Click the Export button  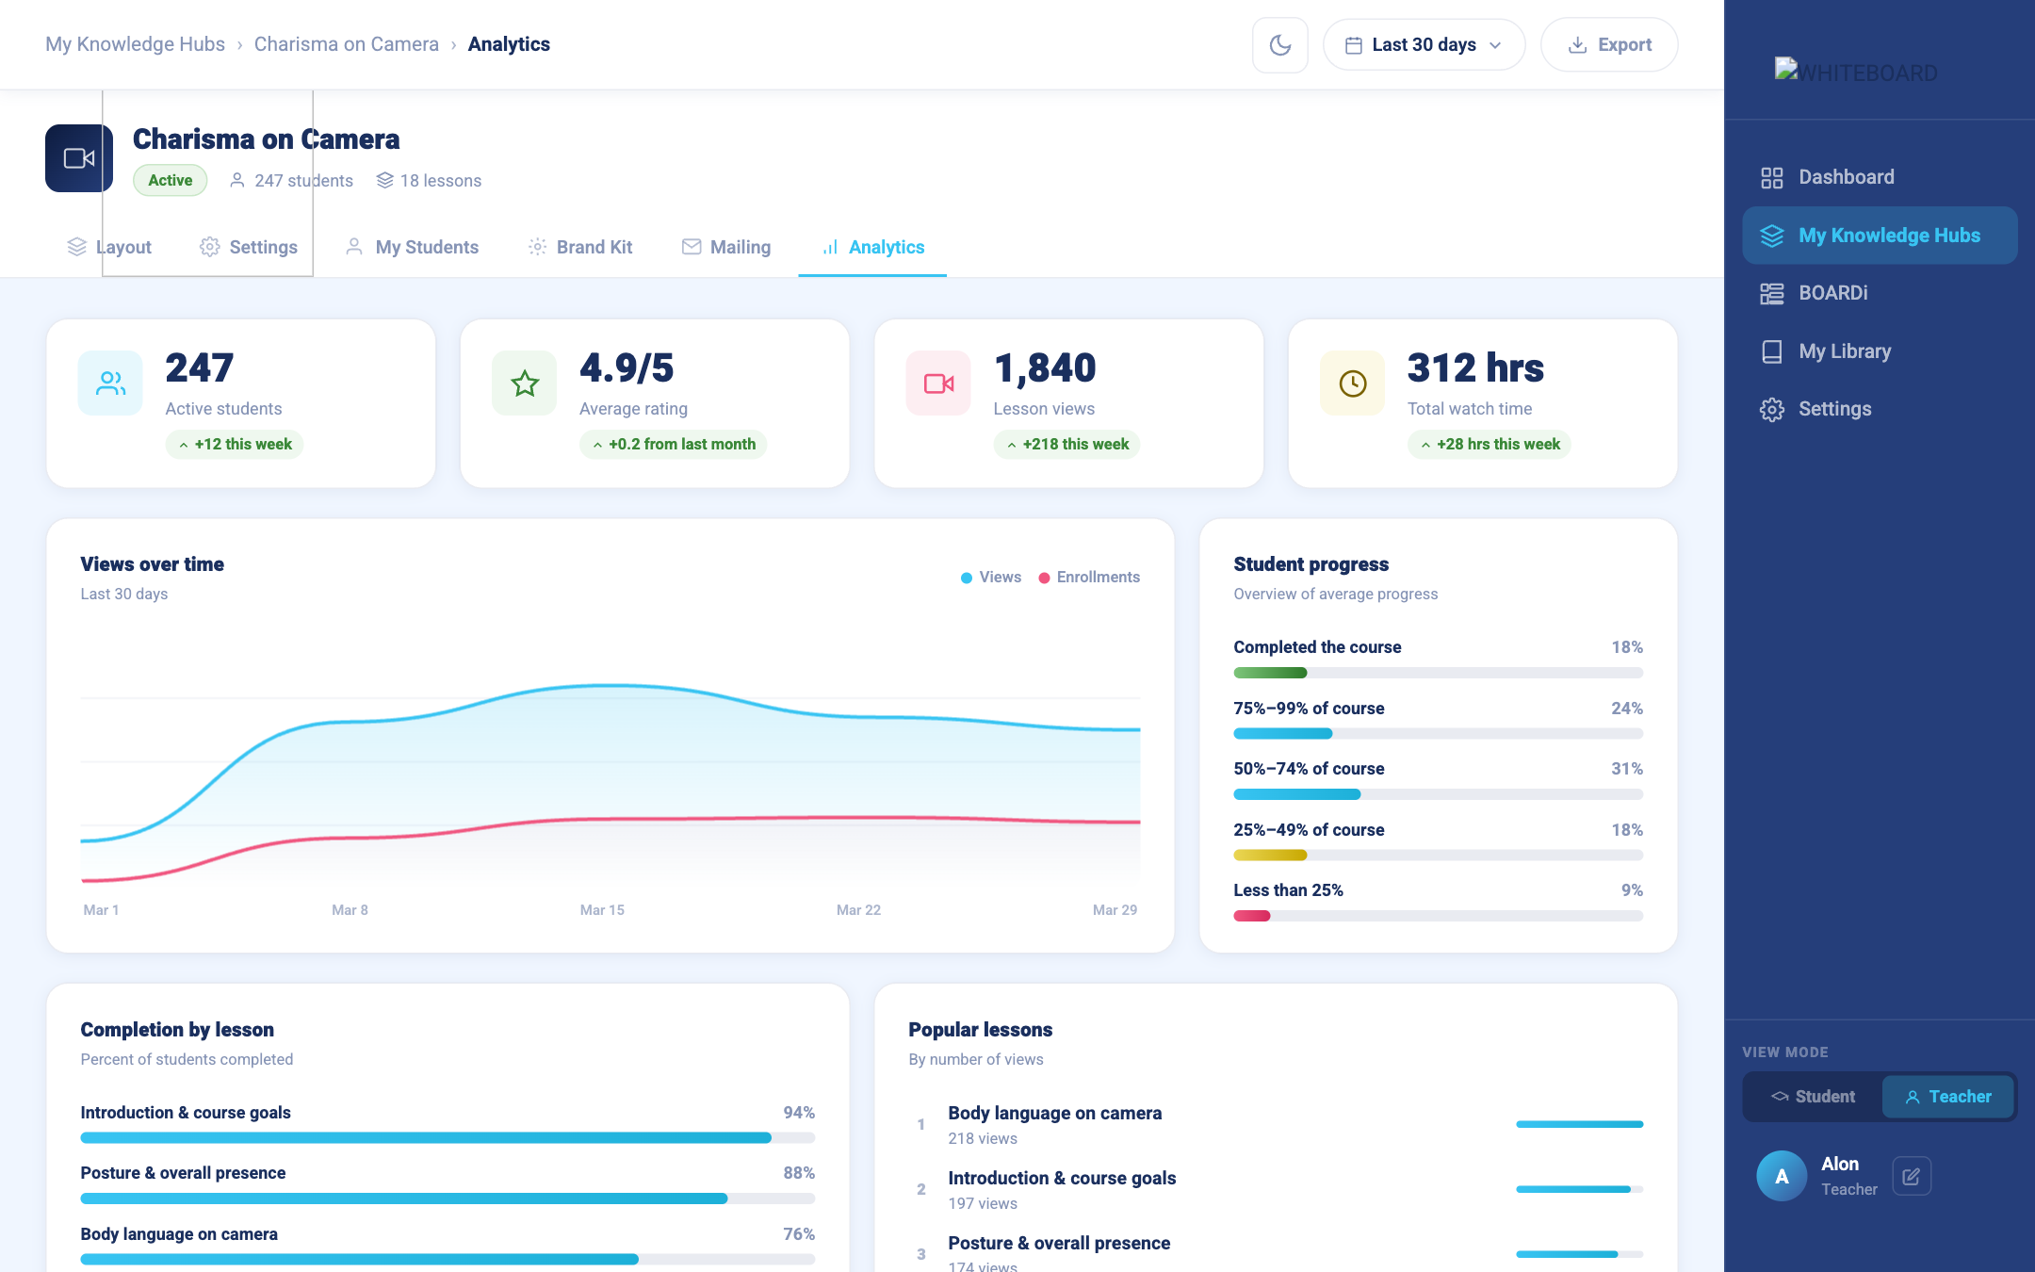(x=1609, y=44)
